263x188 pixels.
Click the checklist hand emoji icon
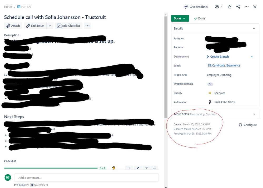click(x=114, y=168)
